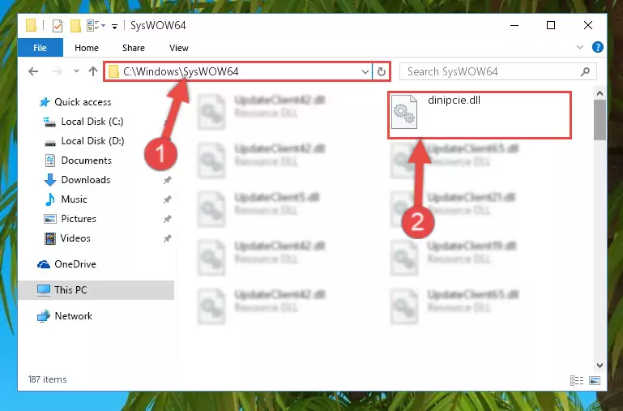Click the 187 items status text
Screen dimensions: 623x411
[x=47, y=379]
